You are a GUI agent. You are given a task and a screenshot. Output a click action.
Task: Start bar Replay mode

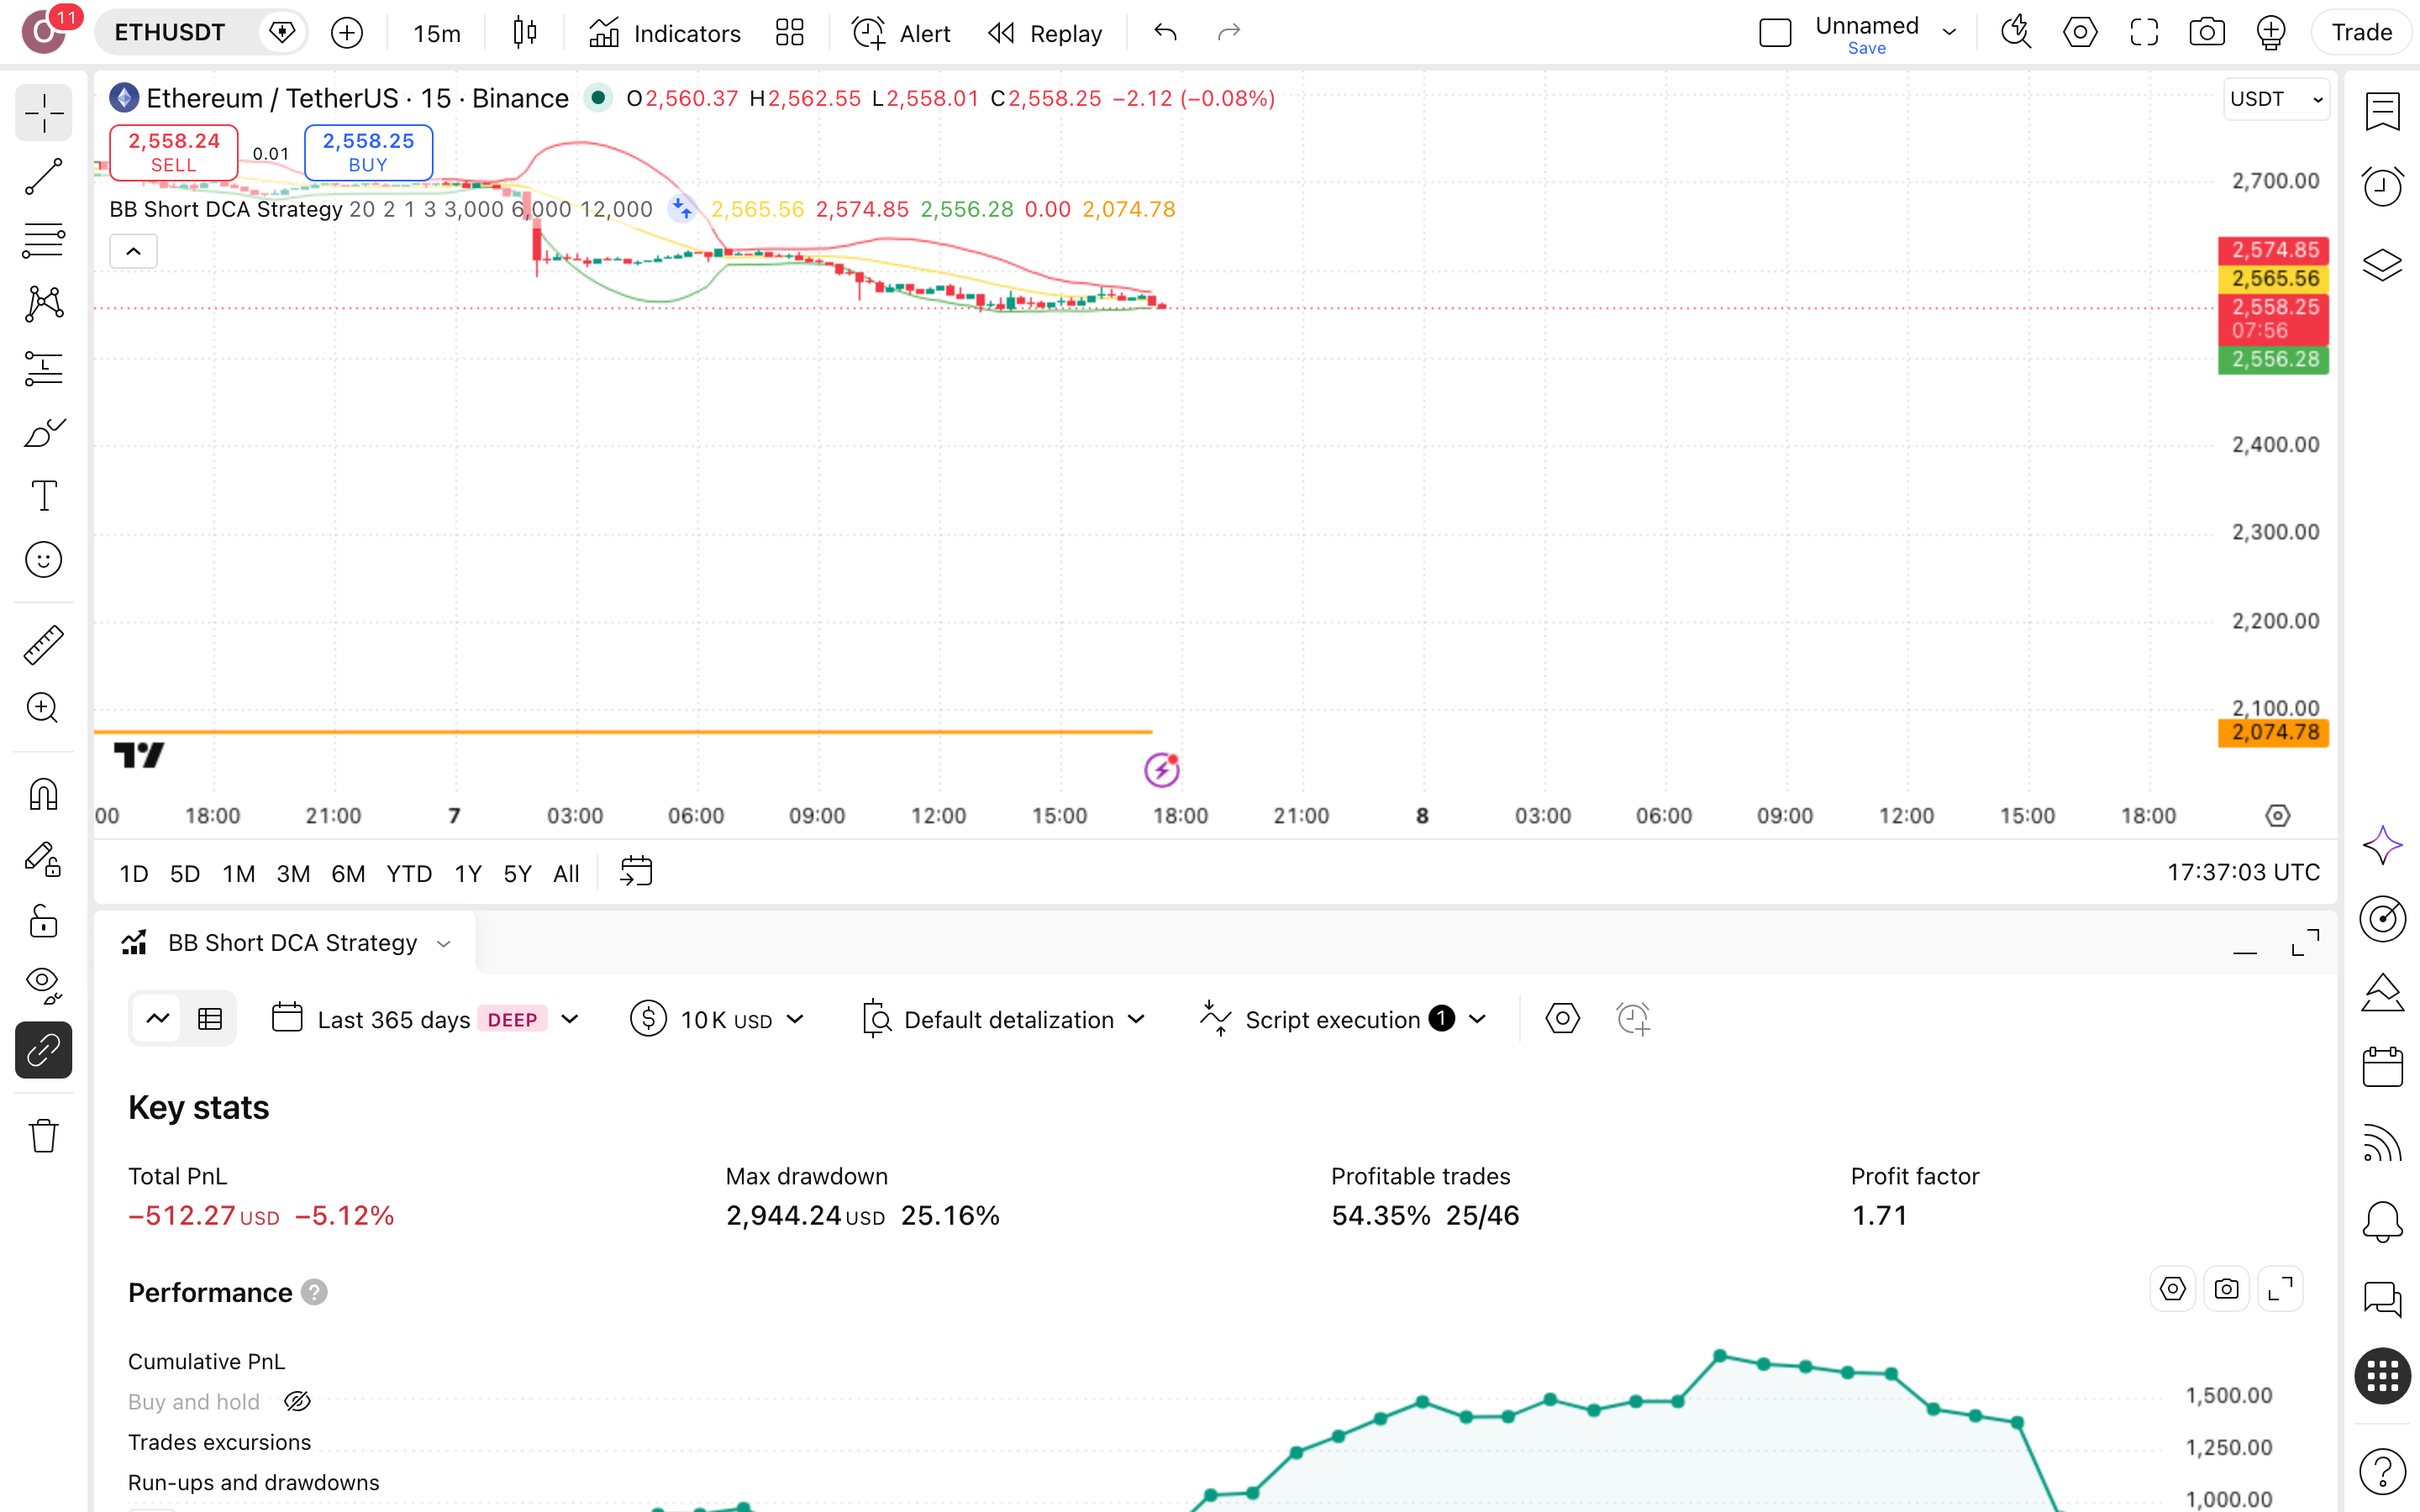(1045, 33)
